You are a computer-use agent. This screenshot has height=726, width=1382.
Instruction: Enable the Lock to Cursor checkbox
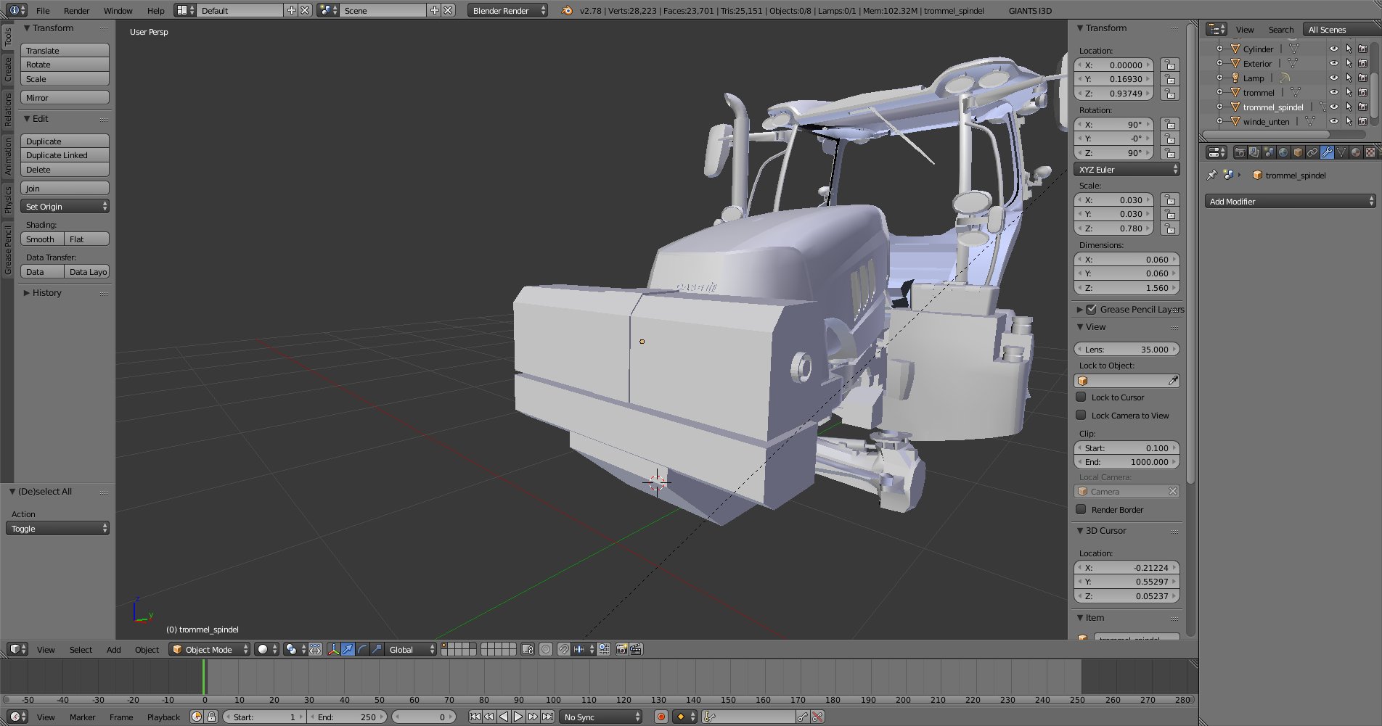[x=1082, y=397]
